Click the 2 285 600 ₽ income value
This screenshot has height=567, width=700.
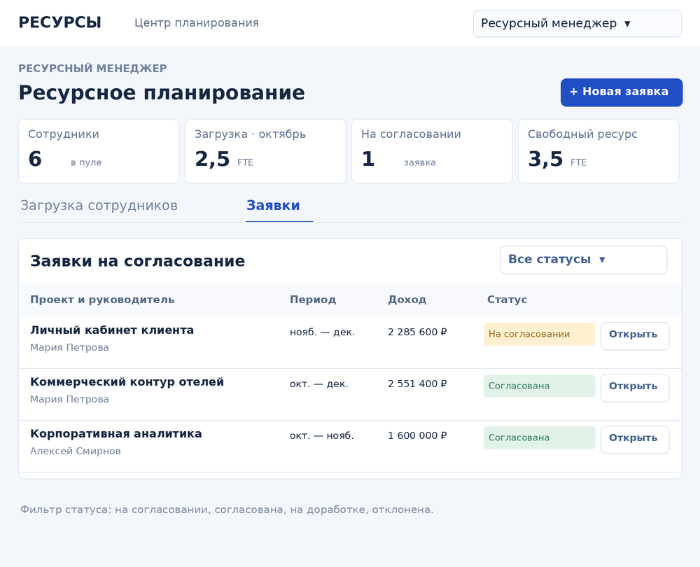click(x=417, y=332)
